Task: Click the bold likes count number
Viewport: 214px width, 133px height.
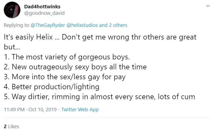Action: (x=5, y=126)
